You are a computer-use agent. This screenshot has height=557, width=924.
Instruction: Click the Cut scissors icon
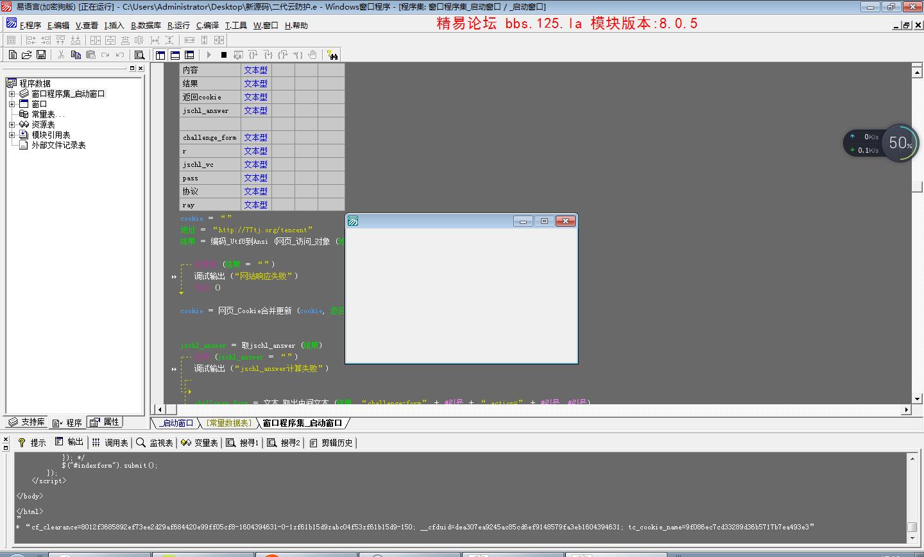(x=61, y=55)
